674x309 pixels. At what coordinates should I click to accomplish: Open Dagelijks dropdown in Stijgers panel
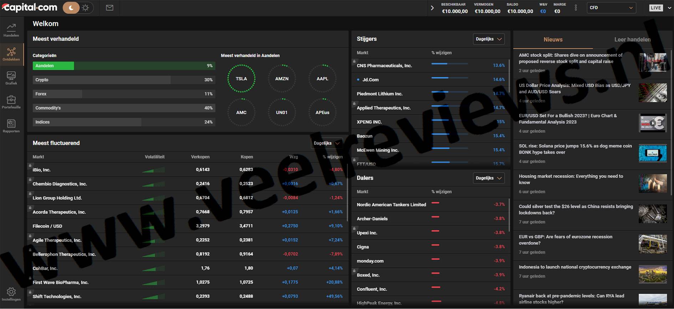[x=489, y=39]
